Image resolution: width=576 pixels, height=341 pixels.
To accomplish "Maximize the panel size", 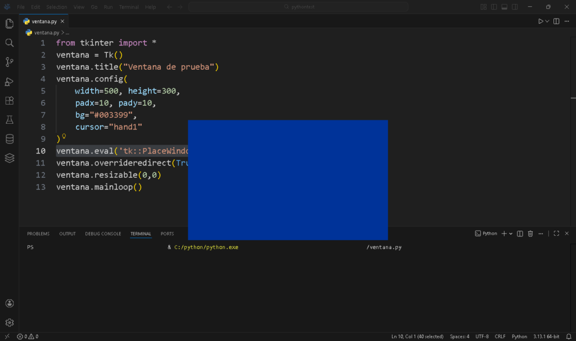I will tap(556, 234).
